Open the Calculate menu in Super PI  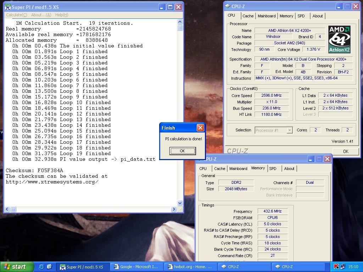pyautogui.click(x=16, y=15)
